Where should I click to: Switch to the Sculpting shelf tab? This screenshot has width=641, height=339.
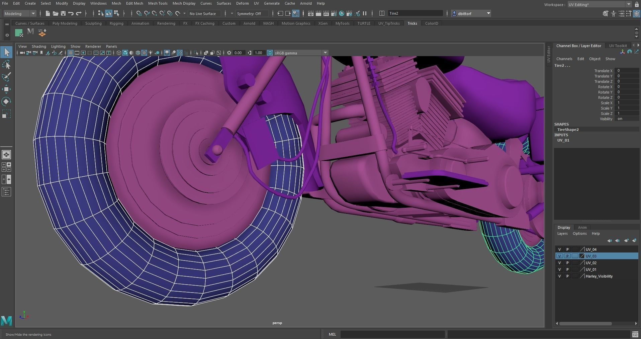click(x=93, y=23)
